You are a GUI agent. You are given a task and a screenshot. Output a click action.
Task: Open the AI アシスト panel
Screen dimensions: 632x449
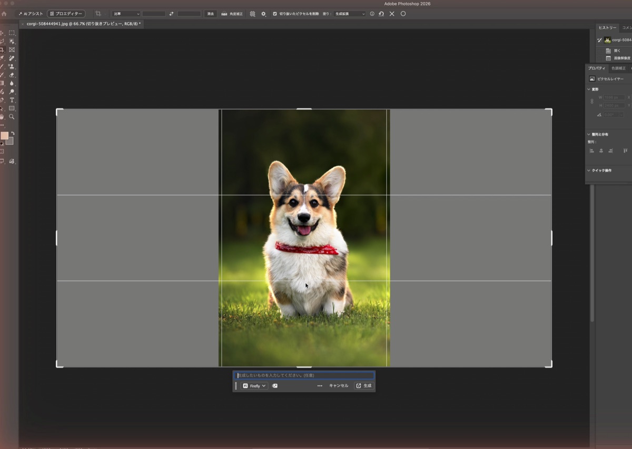(30, 14)
